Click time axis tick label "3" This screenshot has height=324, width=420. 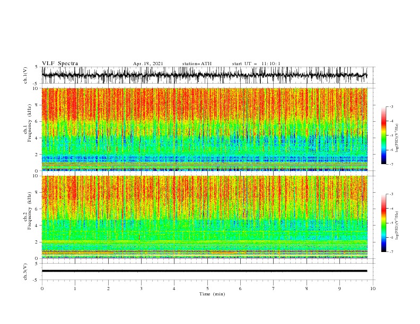141,289
